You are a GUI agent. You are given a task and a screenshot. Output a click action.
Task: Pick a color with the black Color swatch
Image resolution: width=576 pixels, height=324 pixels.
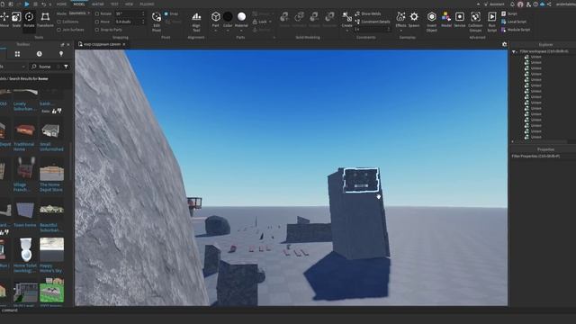[228, 16]
